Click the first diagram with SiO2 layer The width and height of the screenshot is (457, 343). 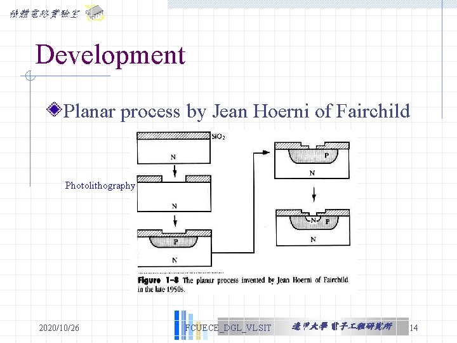tap(174, 148)
